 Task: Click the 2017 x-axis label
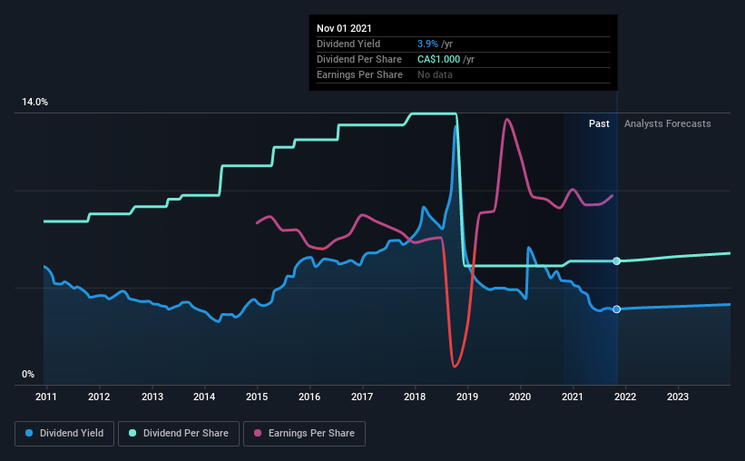[x=362, y=397]
